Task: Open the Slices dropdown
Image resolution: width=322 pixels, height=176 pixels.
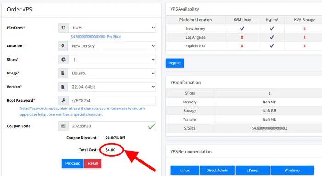Action: (x=112, y=60)
